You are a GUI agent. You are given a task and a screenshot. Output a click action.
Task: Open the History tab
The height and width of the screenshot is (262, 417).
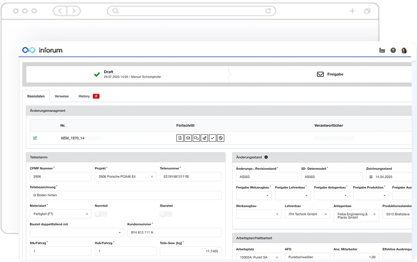pyautogui.click(x=84, y=96)
